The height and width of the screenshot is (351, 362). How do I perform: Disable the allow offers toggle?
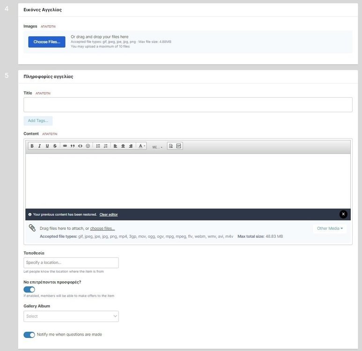(29, 290)
